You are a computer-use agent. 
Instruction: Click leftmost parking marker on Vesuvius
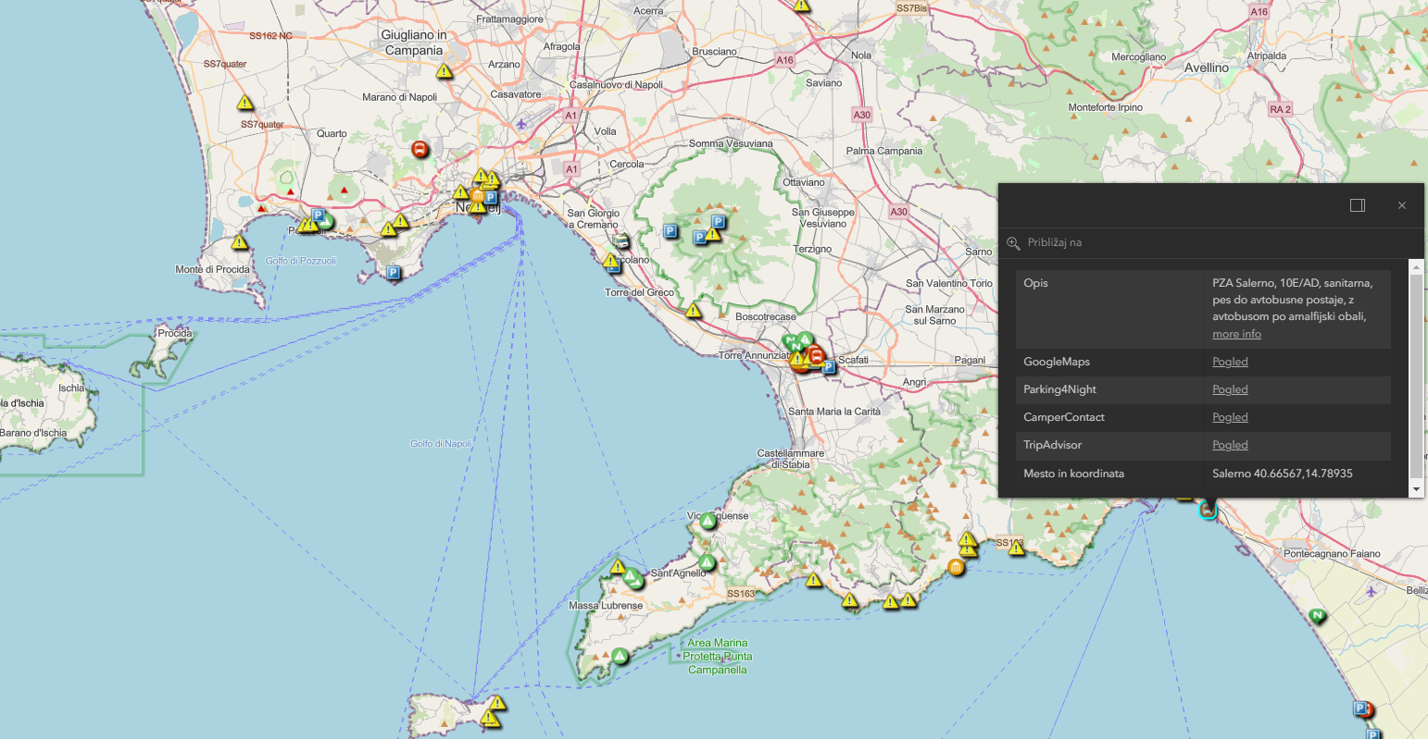[x=670, y=231]
